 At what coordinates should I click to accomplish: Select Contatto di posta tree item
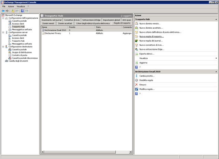click(x=20, y=55)
